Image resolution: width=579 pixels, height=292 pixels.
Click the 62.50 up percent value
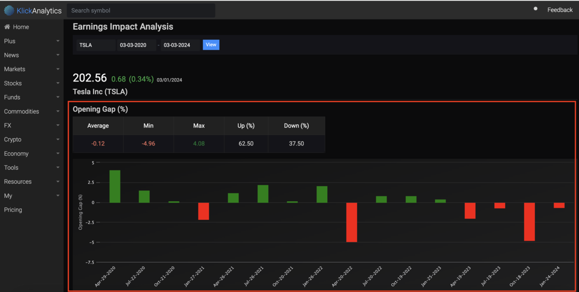tap(246, 143)
